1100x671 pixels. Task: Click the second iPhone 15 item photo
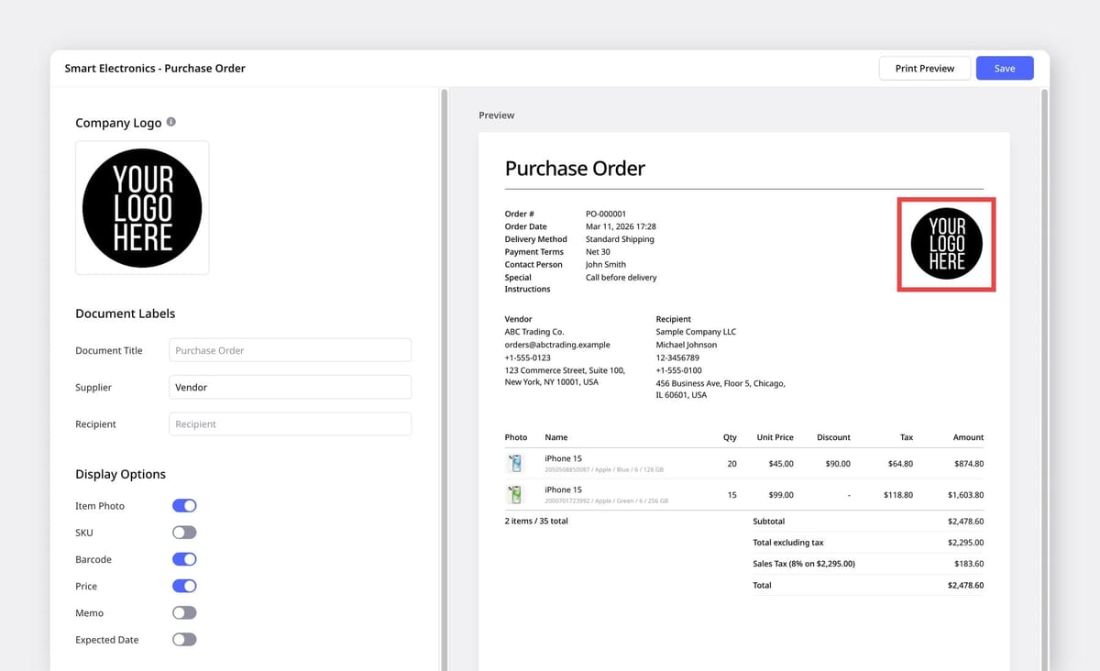[515, 494]
